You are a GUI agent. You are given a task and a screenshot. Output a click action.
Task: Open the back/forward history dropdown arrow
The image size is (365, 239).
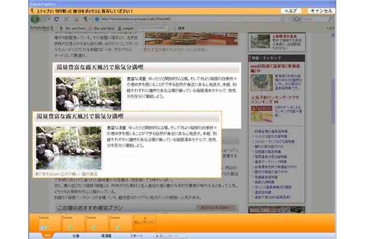tap(48, 19)
